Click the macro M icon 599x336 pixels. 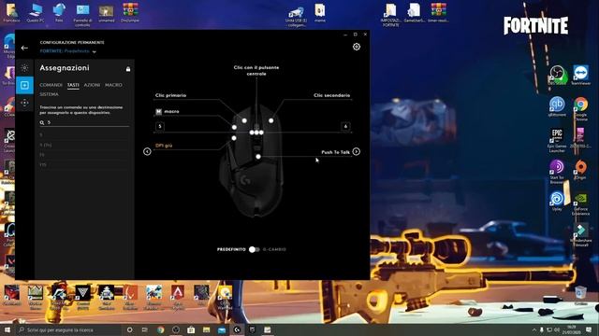(x=158, y=112)
